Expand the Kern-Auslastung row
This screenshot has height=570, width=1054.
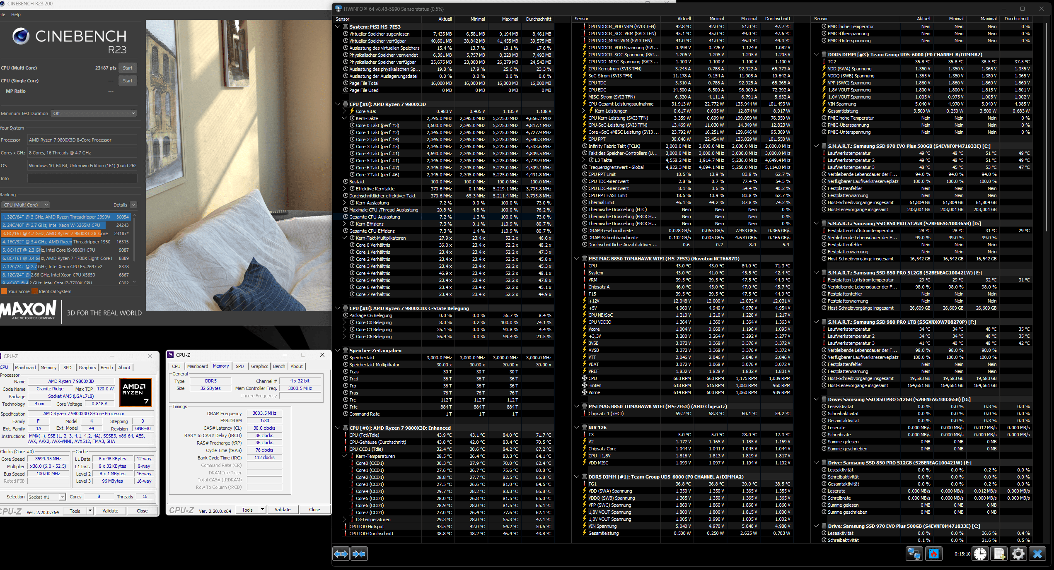pyautogui.click(x=344, y=203)
